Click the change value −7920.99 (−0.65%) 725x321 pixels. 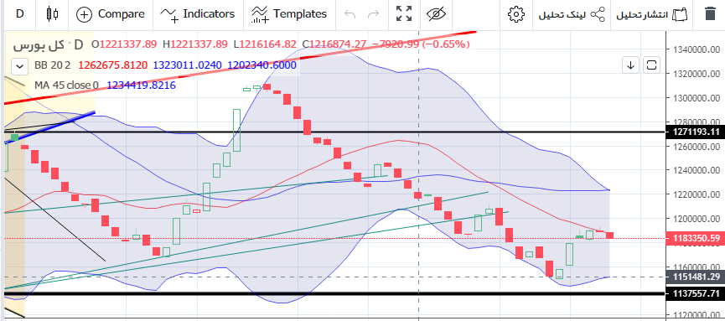[x=421, y=44]
